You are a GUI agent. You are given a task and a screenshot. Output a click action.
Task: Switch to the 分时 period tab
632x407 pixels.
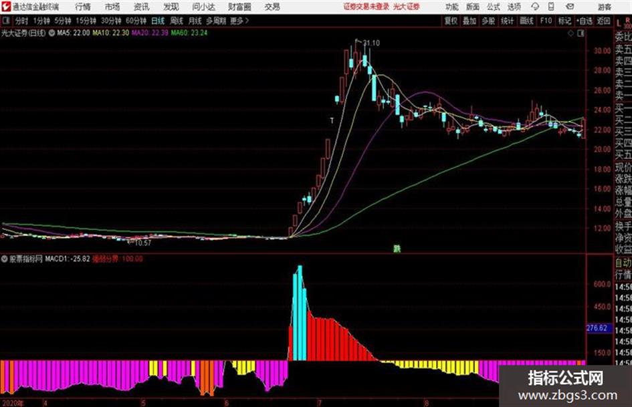22,21
